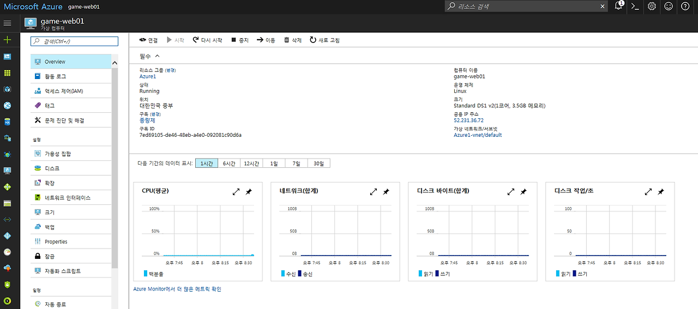Click the 백분율 legend color swatch
Image resolution: width=698 pixels, height=309 pixels.
click(x=146, y=274)
